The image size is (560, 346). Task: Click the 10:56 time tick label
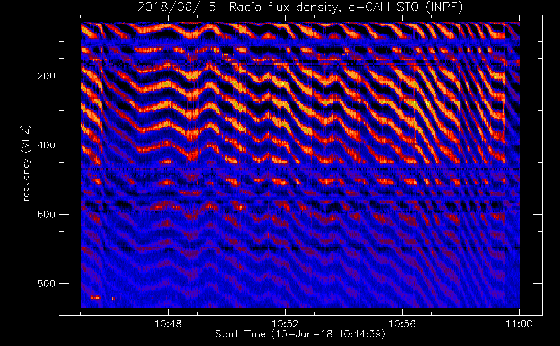[402, 324]
